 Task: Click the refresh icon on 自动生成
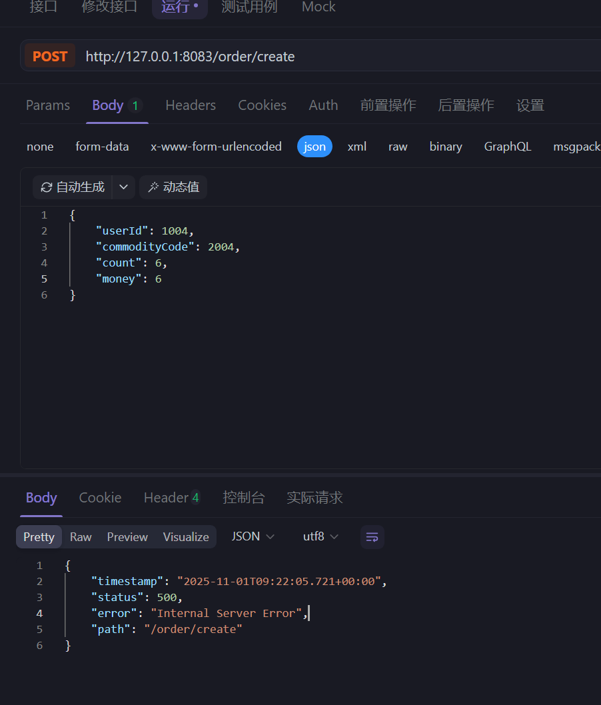coord(46,187)
